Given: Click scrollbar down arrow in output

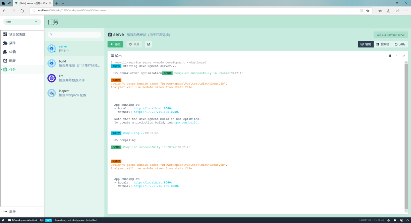Looking at the screenshot, I should [406, 211].
